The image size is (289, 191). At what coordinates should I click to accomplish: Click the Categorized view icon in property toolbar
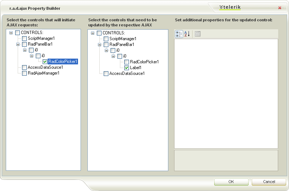click(179, 34)
